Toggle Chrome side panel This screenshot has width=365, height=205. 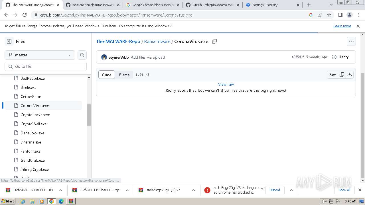(x=340, y=15)
